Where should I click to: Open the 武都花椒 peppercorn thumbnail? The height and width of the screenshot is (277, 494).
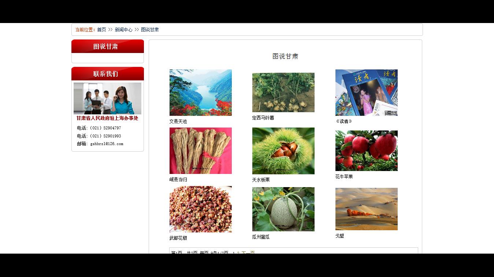(201, 209)
